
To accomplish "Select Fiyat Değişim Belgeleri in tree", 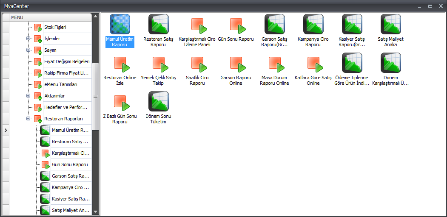I will tap(67, 61).
